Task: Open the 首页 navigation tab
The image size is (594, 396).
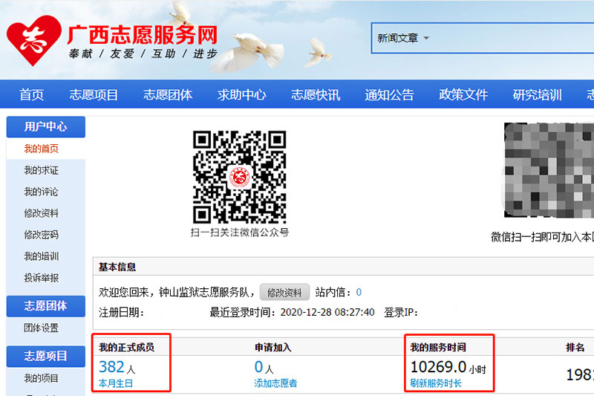Action: 31,94
